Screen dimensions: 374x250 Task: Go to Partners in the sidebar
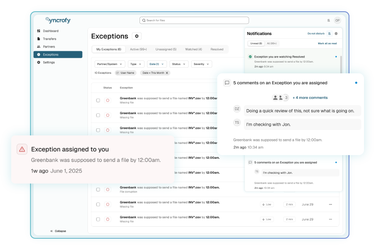[49, 47]
